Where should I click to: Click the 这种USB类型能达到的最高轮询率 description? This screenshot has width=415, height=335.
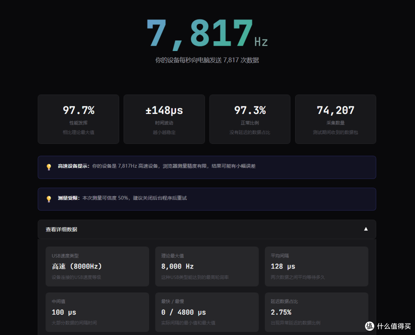click(195, 277)
